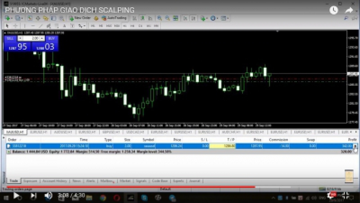This screenshot has height=203, width=360.
Task: Click the Tile Windows icon
Action: coord(175,18)
